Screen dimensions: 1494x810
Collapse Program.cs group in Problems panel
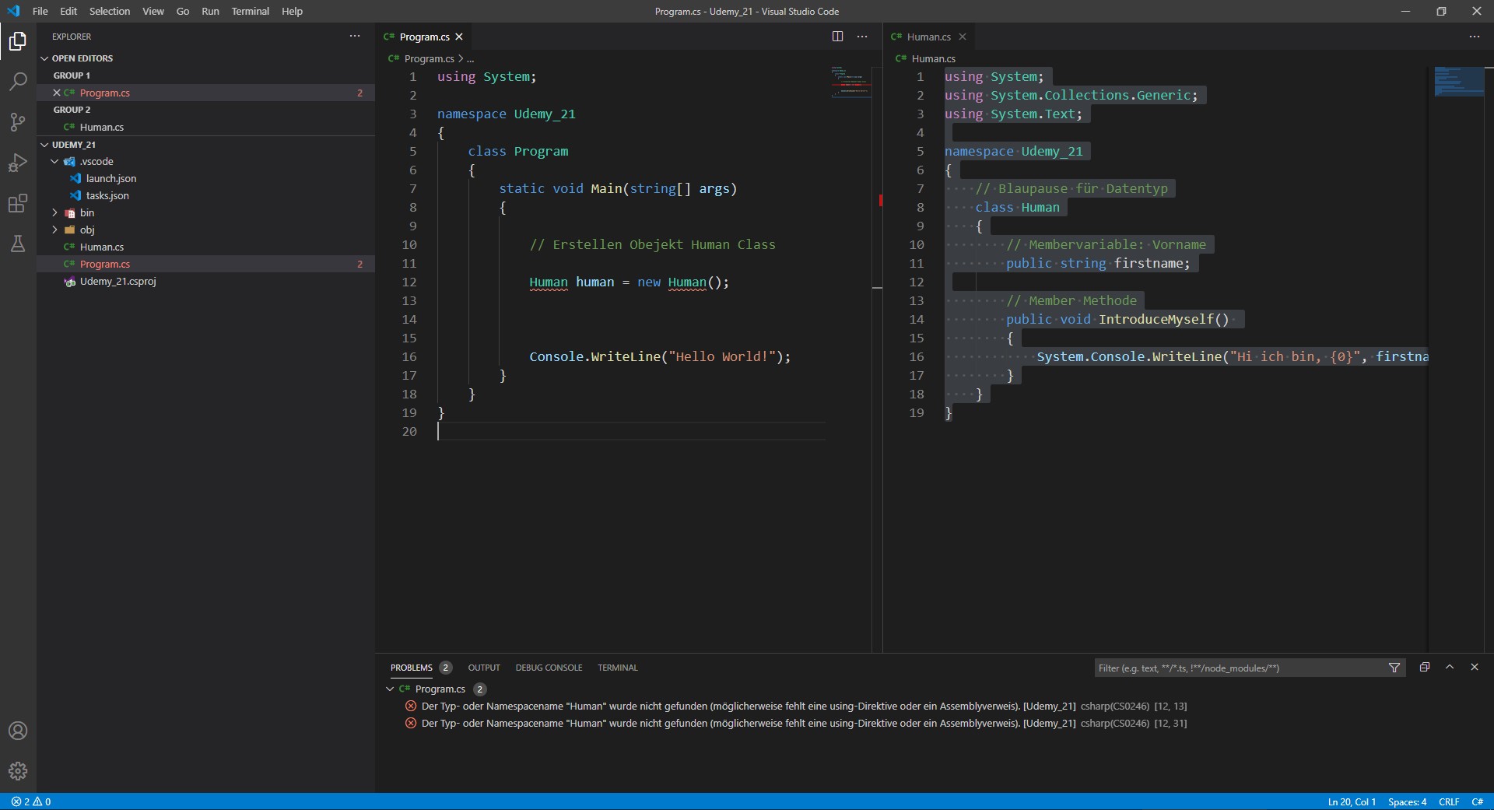[x=390, y=689]
